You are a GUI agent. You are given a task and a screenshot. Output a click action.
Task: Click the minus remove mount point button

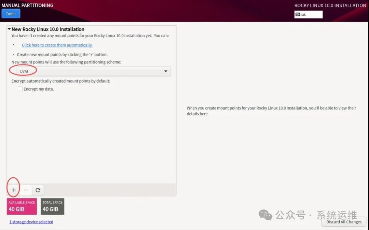tap(26, 190)
